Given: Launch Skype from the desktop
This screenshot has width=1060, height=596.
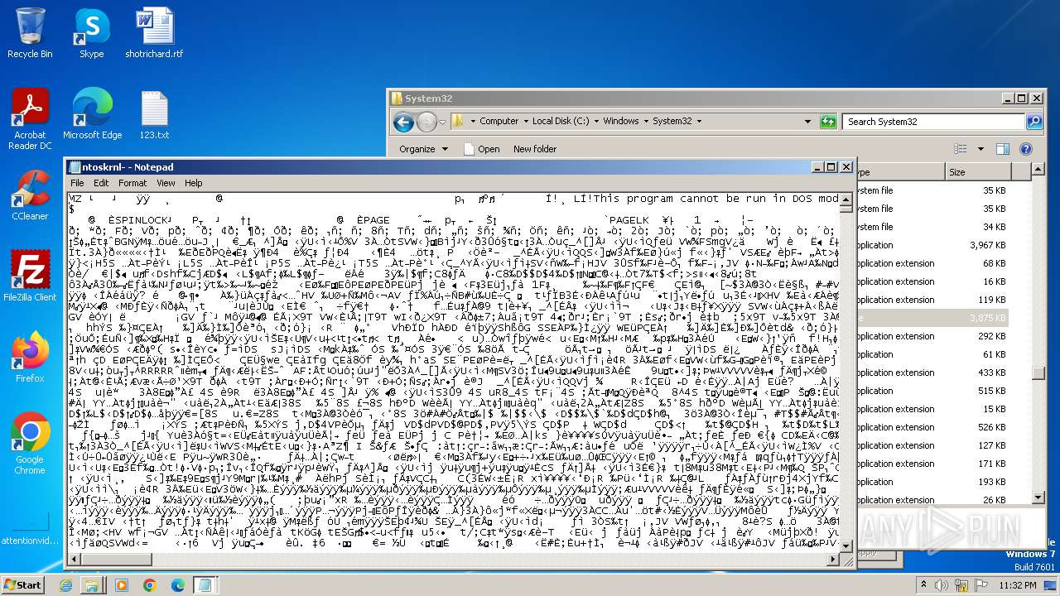Looking at the screenshot, I should pyautogui.click(x=91, y=33).
